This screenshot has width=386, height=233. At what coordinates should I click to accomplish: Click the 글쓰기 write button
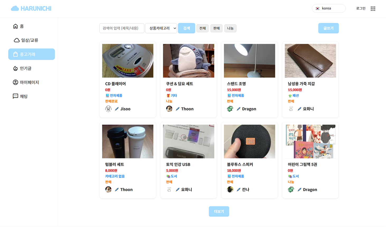328,28
